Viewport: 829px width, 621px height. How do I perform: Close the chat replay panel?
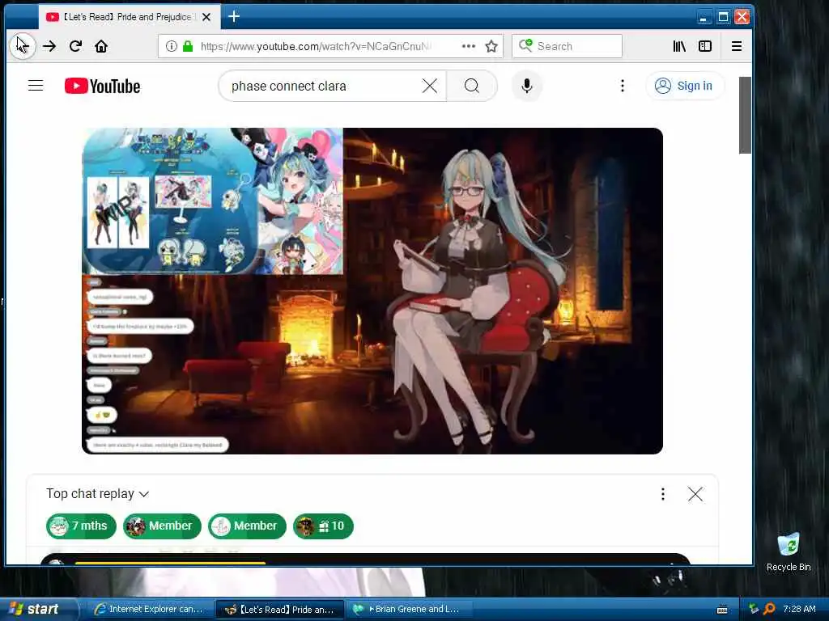(x=695, y=494)
